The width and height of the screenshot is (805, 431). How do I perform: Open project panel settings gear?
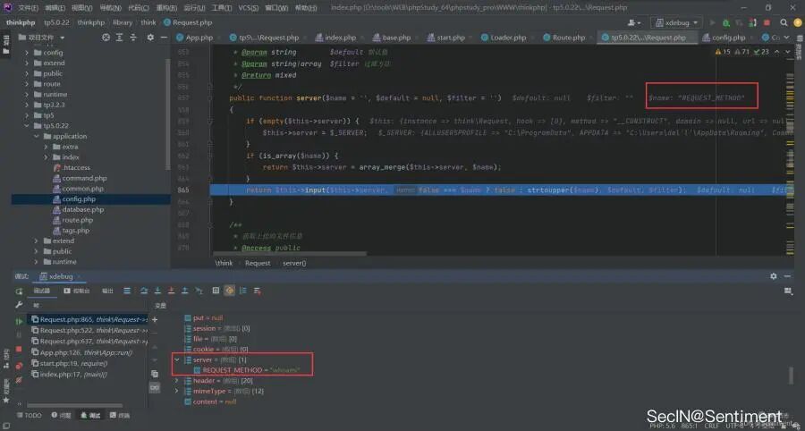150,38
